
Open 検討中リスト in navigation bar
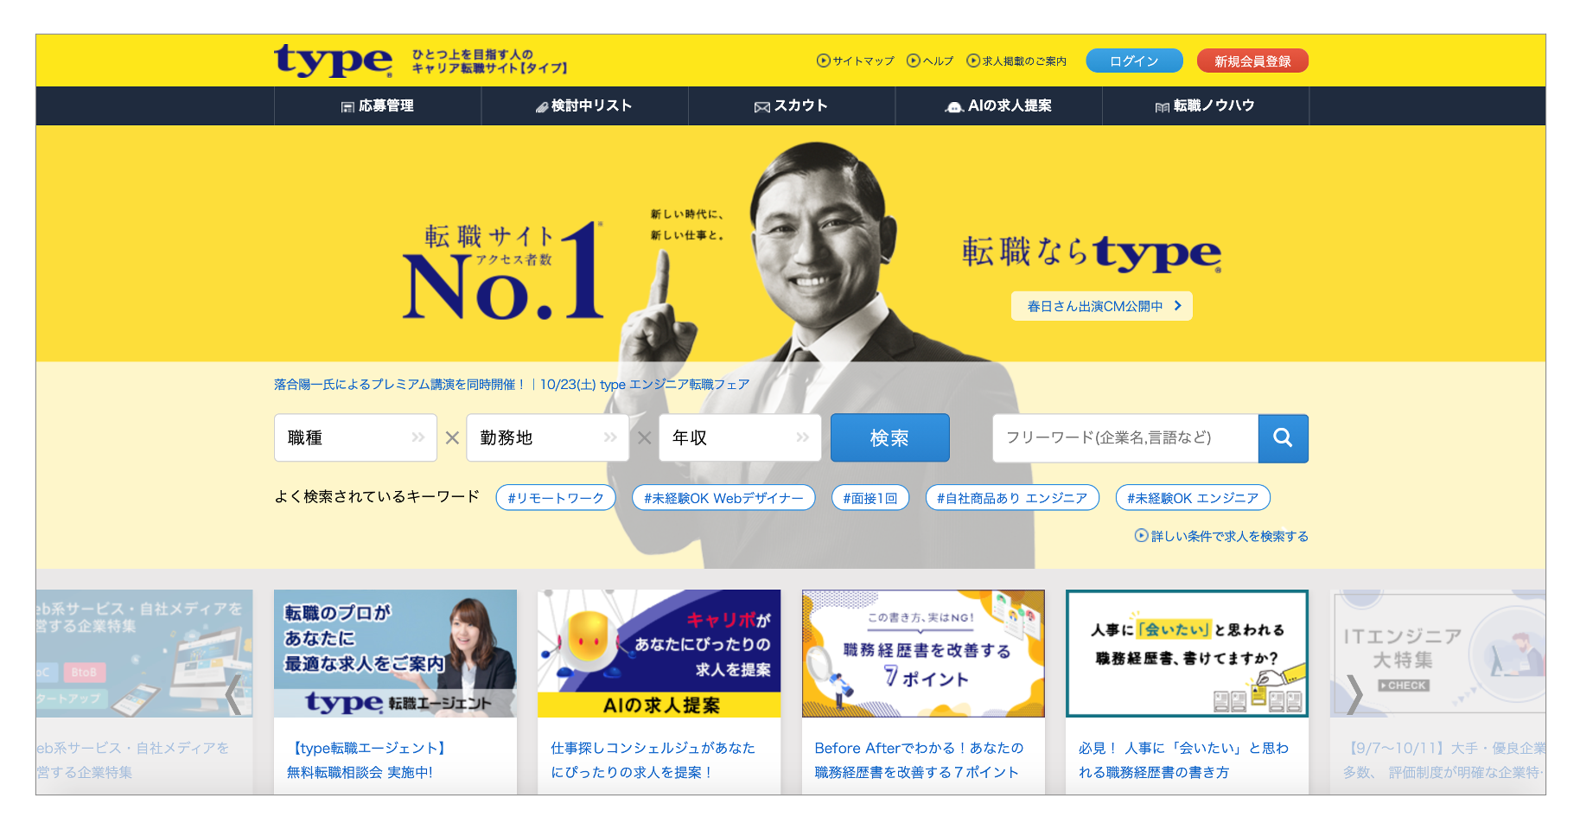click(x=584, y=105)
